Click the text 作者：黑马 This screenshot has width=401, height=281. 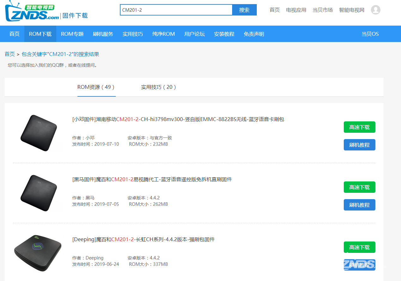tap(83, 198)
